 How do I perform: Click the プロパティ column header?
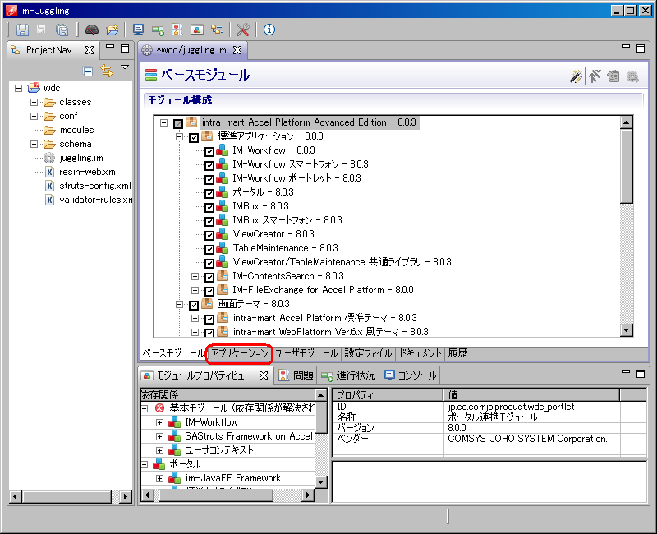pyautogui.click(x=388, y=395)
